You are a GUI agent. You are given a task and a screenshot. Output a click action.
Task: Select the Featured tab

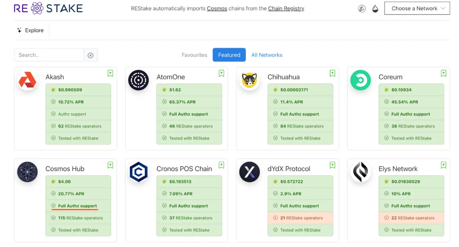[x=229, y=55]
